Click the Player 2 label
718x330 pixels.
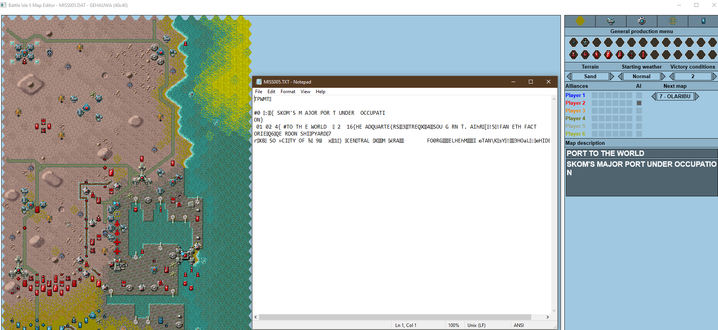(x=575, y=103)
